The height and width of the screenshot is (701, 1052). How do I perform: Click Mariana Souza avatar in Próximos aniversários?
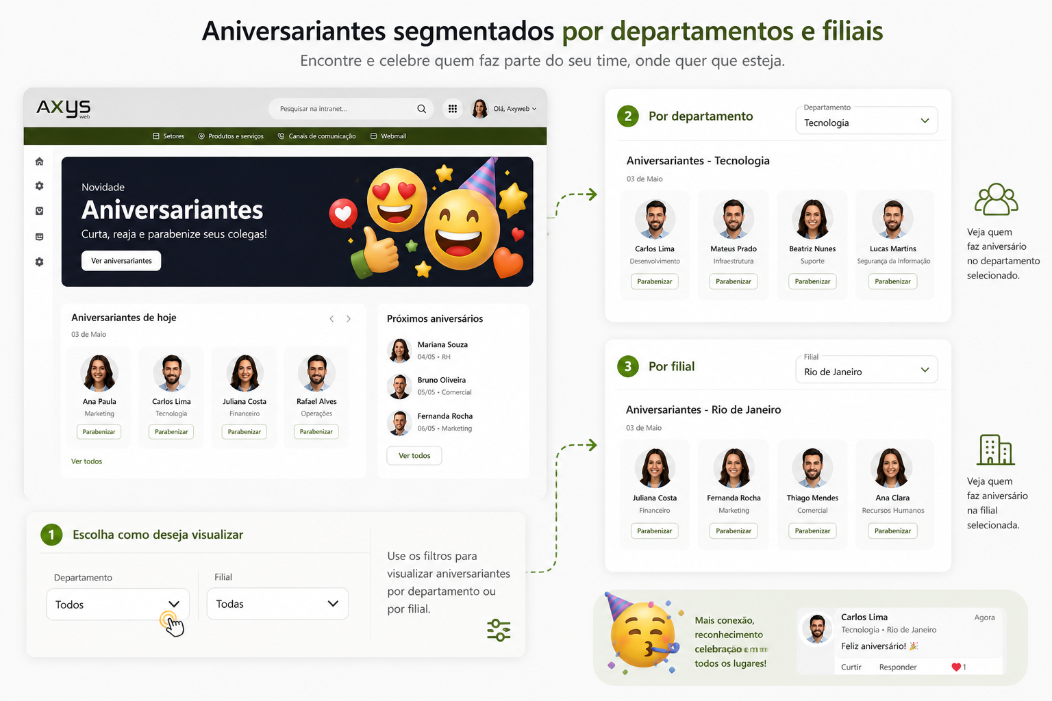pyautogui.click(x=399, y=350)
